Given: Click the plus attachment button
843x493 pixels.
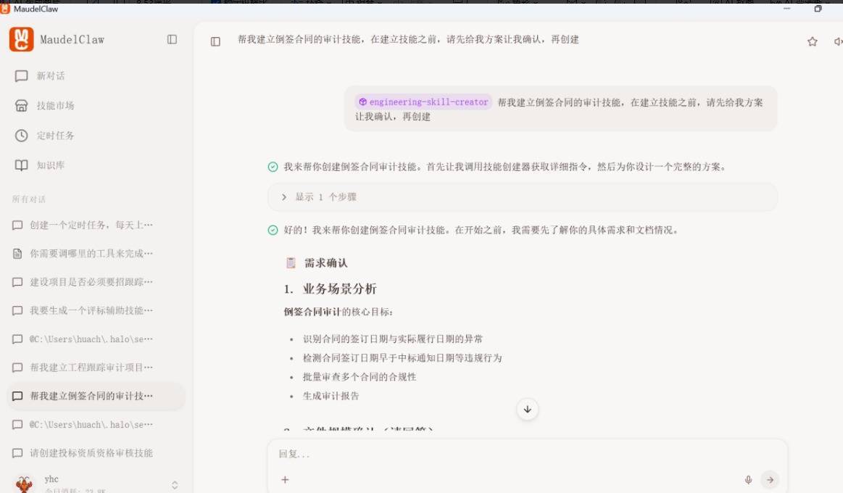Looking at the screenshot, I should [285, 480].
